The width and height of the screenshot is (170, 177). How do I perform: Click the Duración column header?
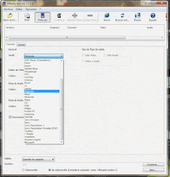(x=72, y=27)
